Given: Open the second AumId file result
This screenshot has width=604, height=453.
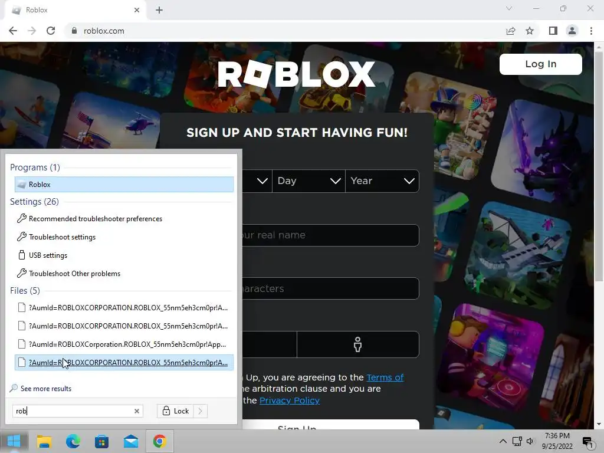Looking at the screenshot, I should [x=124, y=326].
